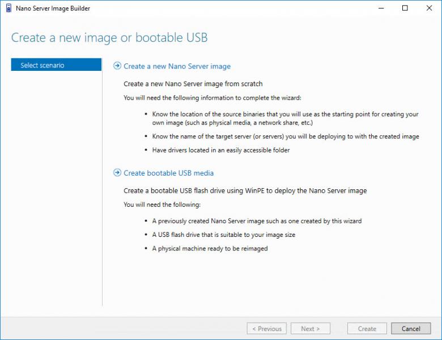This screenshot has width=442, height=340.
Task: Click the Next button
Action: pyautogui.click(x=311, y=329)
